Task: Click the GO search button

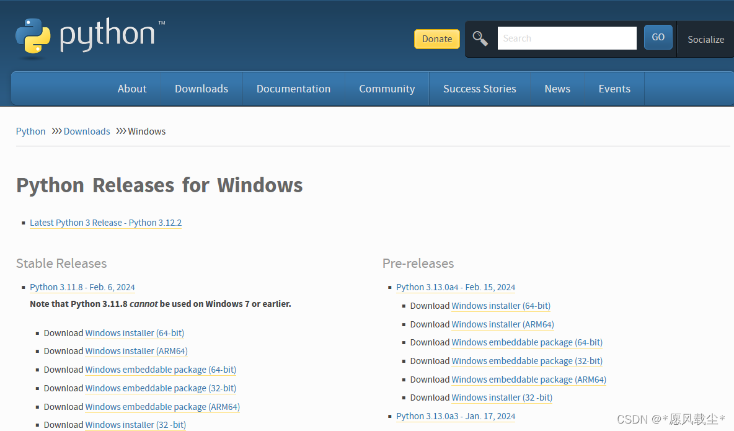Action: 658,37
